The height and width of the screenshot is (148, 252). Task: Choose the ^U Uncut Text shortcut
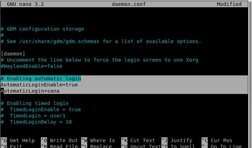click(x=141, y=146)
